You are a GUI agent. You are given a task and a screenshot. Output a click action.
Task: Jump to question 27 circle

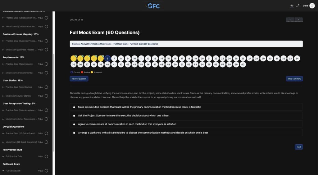[x=250, y=59]
